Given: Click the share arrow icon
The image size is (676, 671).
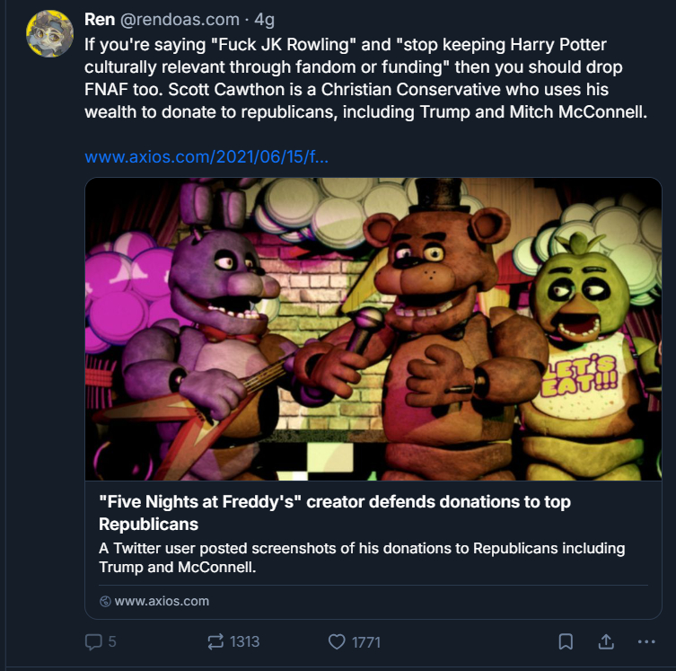Looking at the screenshot, I should point(606,641).
